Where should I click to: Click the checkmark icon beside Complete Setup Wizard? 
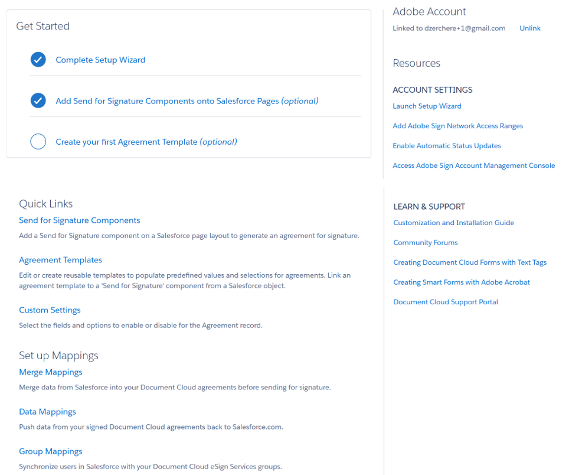[x=38, y=59]
